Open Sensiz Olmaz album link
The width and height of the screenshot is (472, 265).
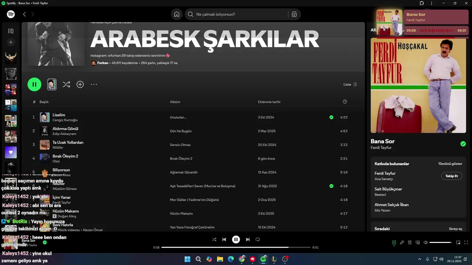click(x=180, y=145)
